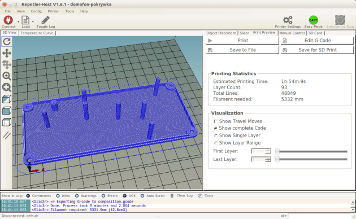The height and width of the screenshot is (219, 356).
Task: Click the Save to File disk icon
Action: pos(210,50)
